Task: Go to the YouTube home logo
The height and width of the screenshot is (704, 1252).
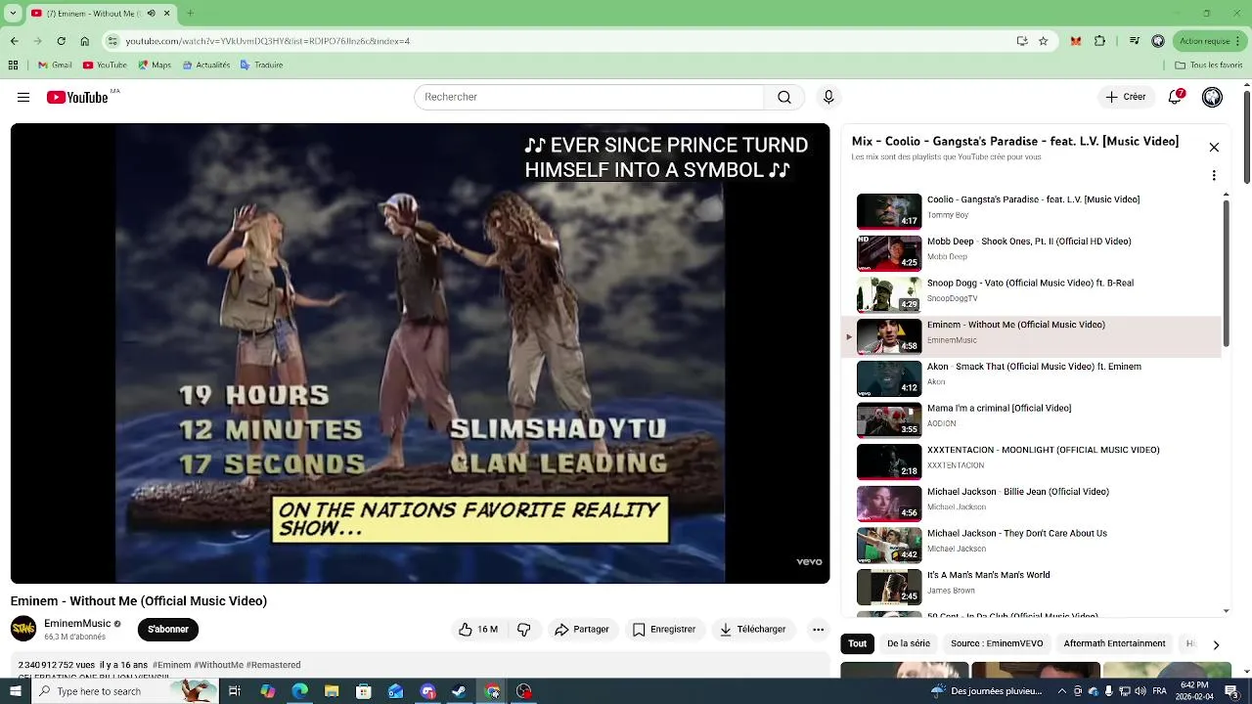Action: (77, 97)
